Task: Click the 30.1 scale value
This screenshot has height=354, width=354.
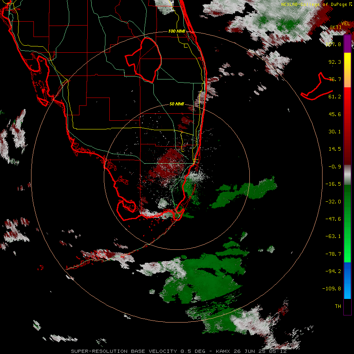Action: click(335, 132)
